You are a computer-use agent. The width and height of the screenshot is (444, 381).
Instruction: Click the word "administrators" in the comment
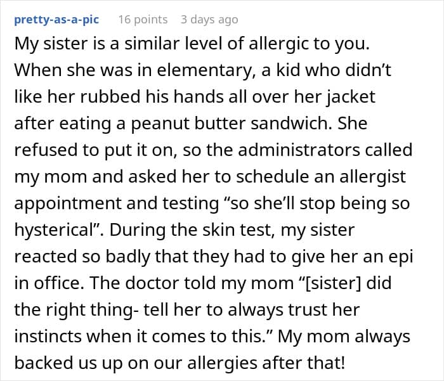[x=299, y=150]
